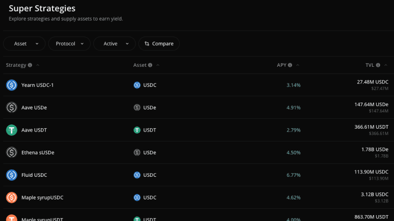Click the info icon next to APY
The image size is (394, 221).
[290, 65]
